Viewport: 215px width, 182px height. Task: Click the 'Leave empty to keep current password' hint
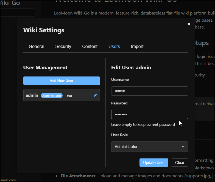(x=143, y=124)
